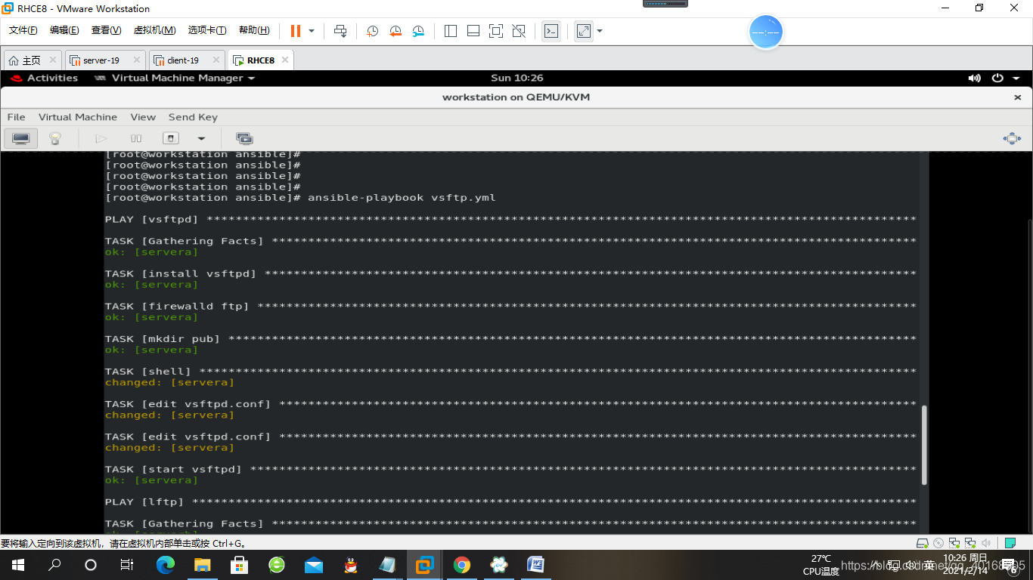Click the VMware Workstation taskbar icon

[x=424, y=565]
